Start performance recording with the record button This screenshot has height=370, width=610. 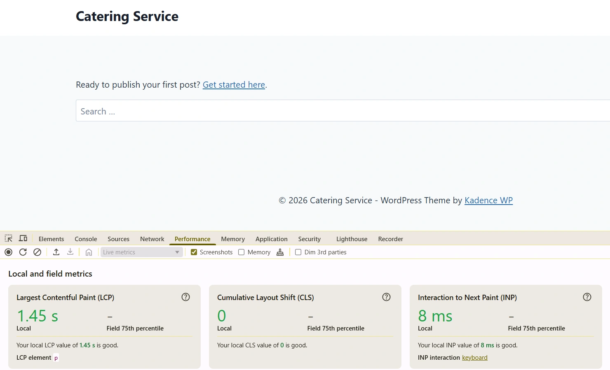(x=9, y=252)
